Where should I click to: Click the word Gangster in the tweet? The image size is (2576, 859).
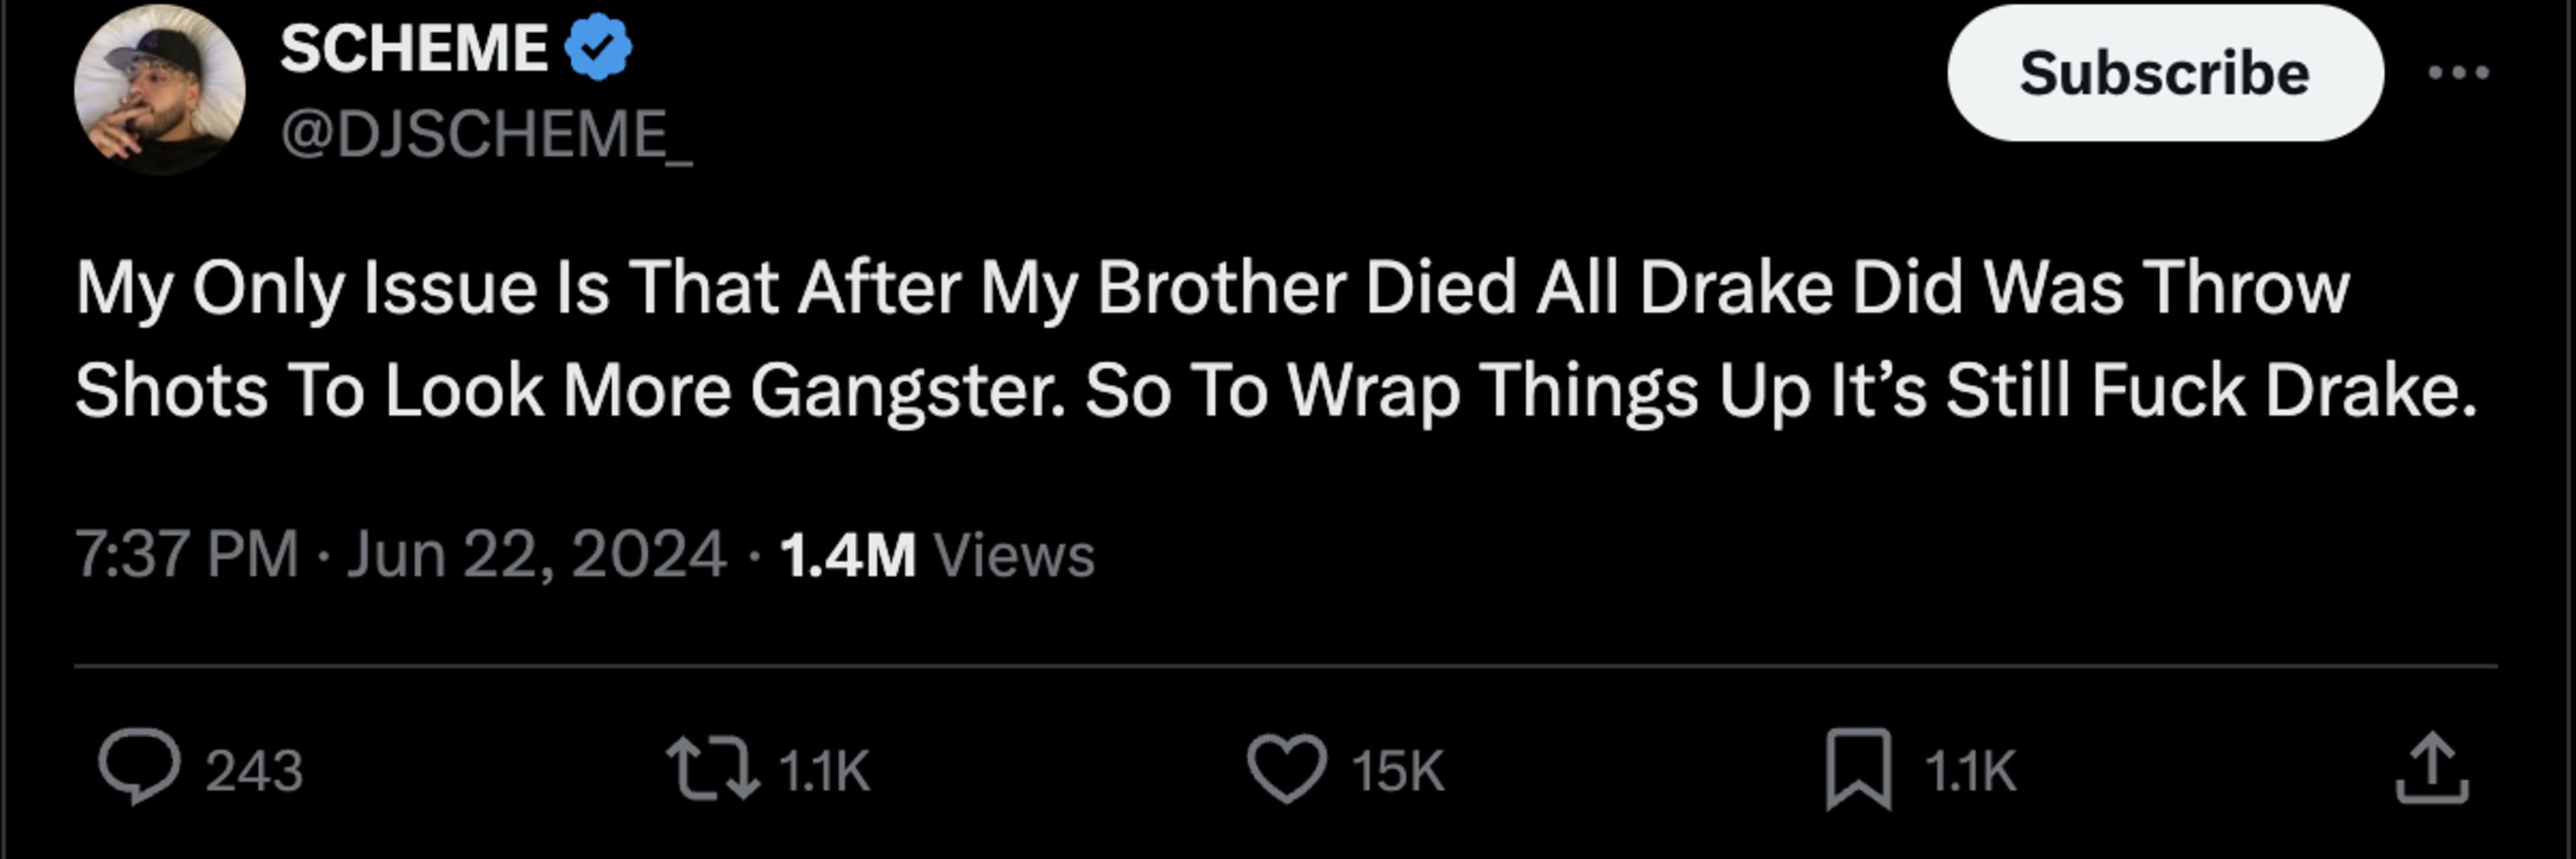tap(906, 390)
